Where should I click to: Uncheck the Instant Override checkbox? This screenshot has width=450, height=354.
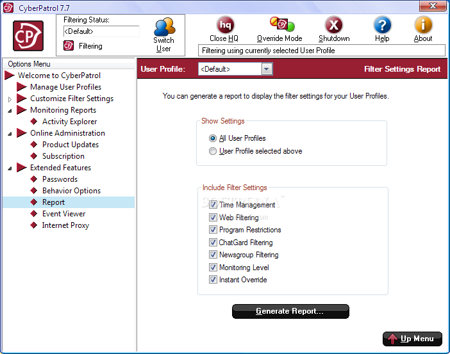pyautogui.click(x=213, y=280)
